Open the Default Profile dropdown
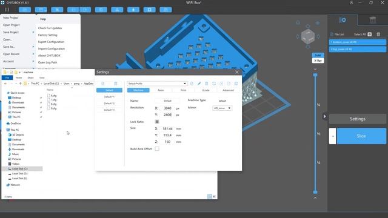This screenshot has height=218, width=388. pos(157,84)
